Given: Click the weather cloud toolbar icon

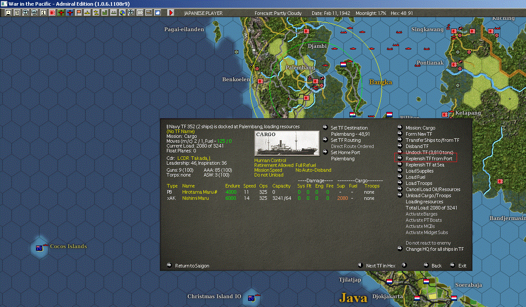Looking at the screenshot, I should pyautogui.click(x=157, y=13).
